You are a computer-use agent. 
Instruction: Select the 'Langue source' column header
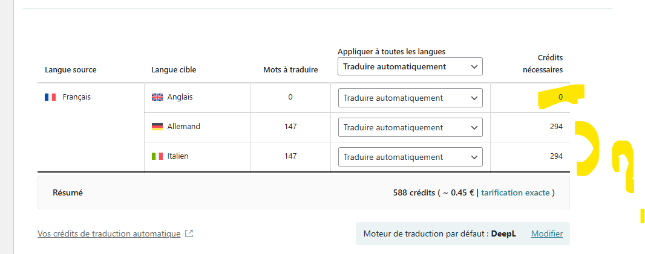[x=70, y=70]
